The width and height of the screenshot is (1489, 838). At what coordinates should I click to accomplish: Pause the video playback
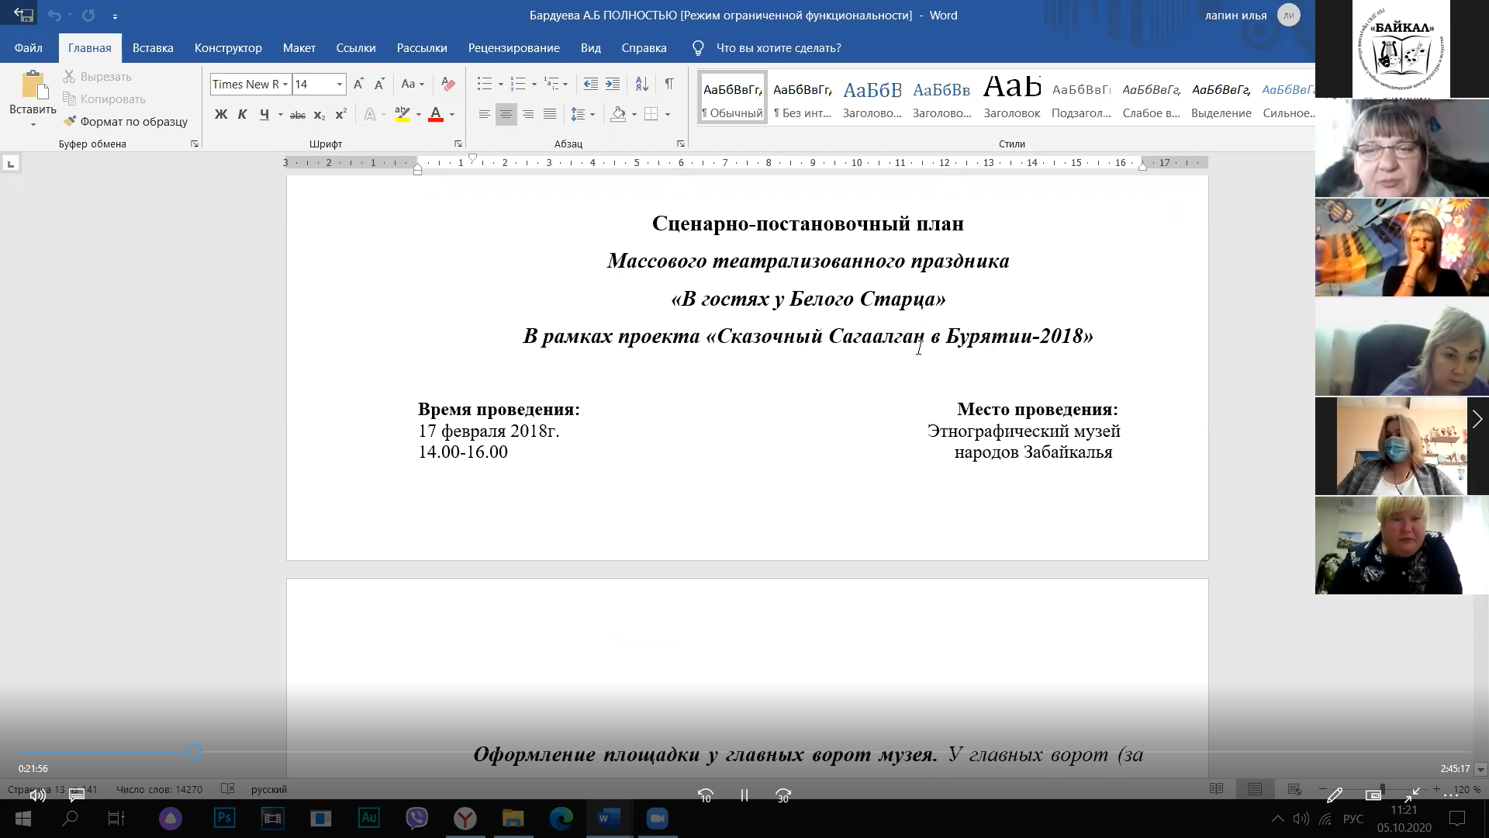(744, 795)
